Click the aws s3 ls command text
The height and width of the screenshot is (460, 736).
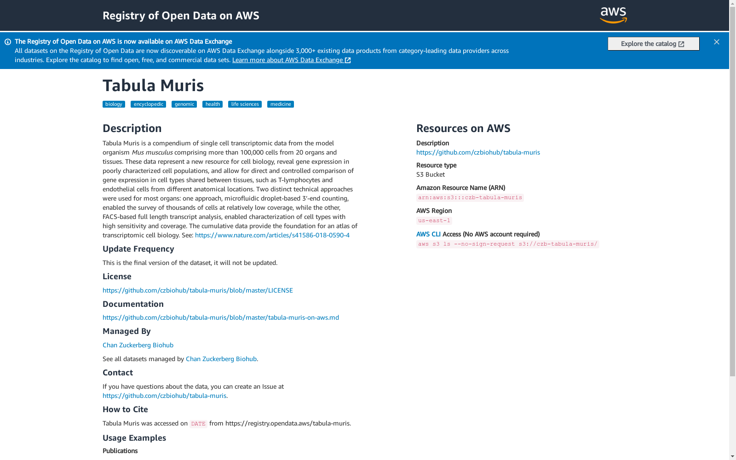point(508,244)
